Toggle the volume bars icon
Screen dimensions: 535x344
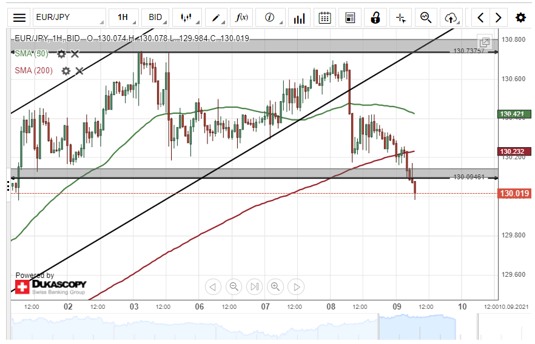(299, 18)
